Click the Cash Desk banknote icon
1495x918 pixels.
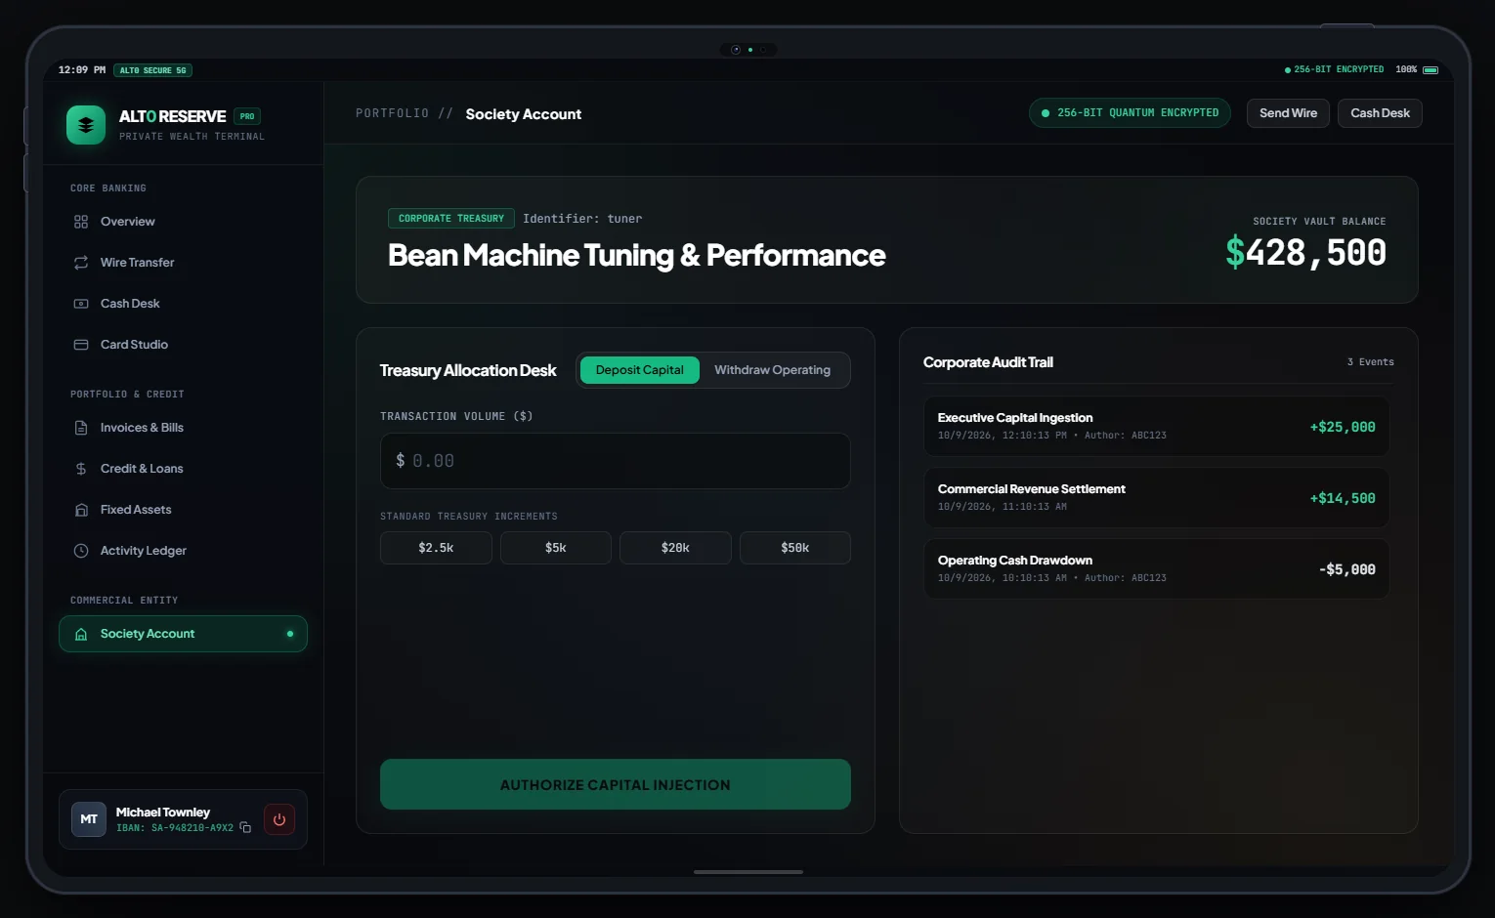[x=81, y=304]
